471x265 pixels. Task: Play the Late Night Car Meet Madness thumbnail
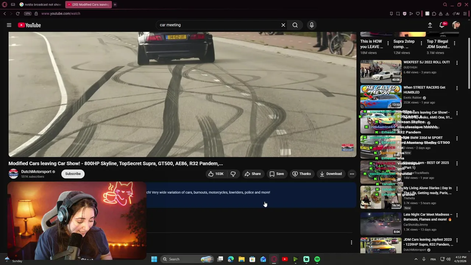tap(381, 223)
